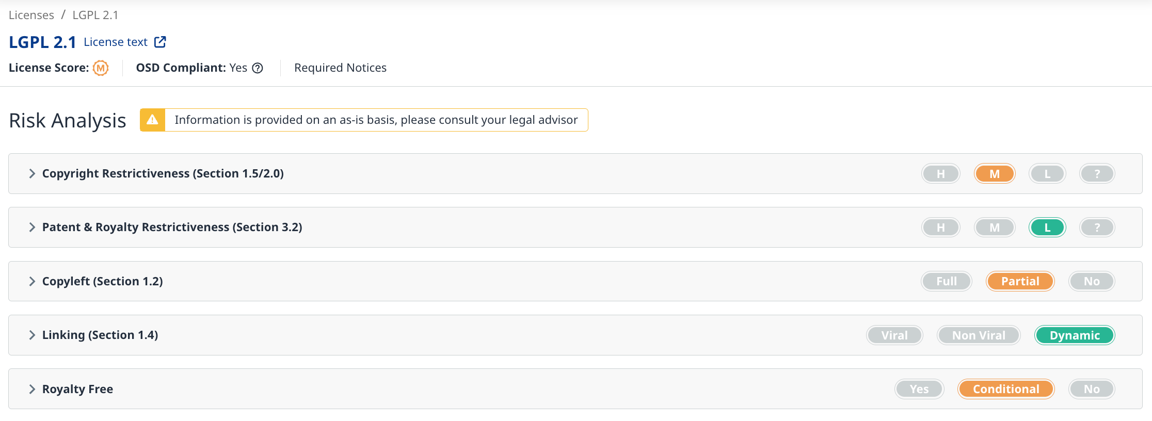Expand the Royalty Free section chevron
The image size is (1152, 421).
(x=32, y=389)
